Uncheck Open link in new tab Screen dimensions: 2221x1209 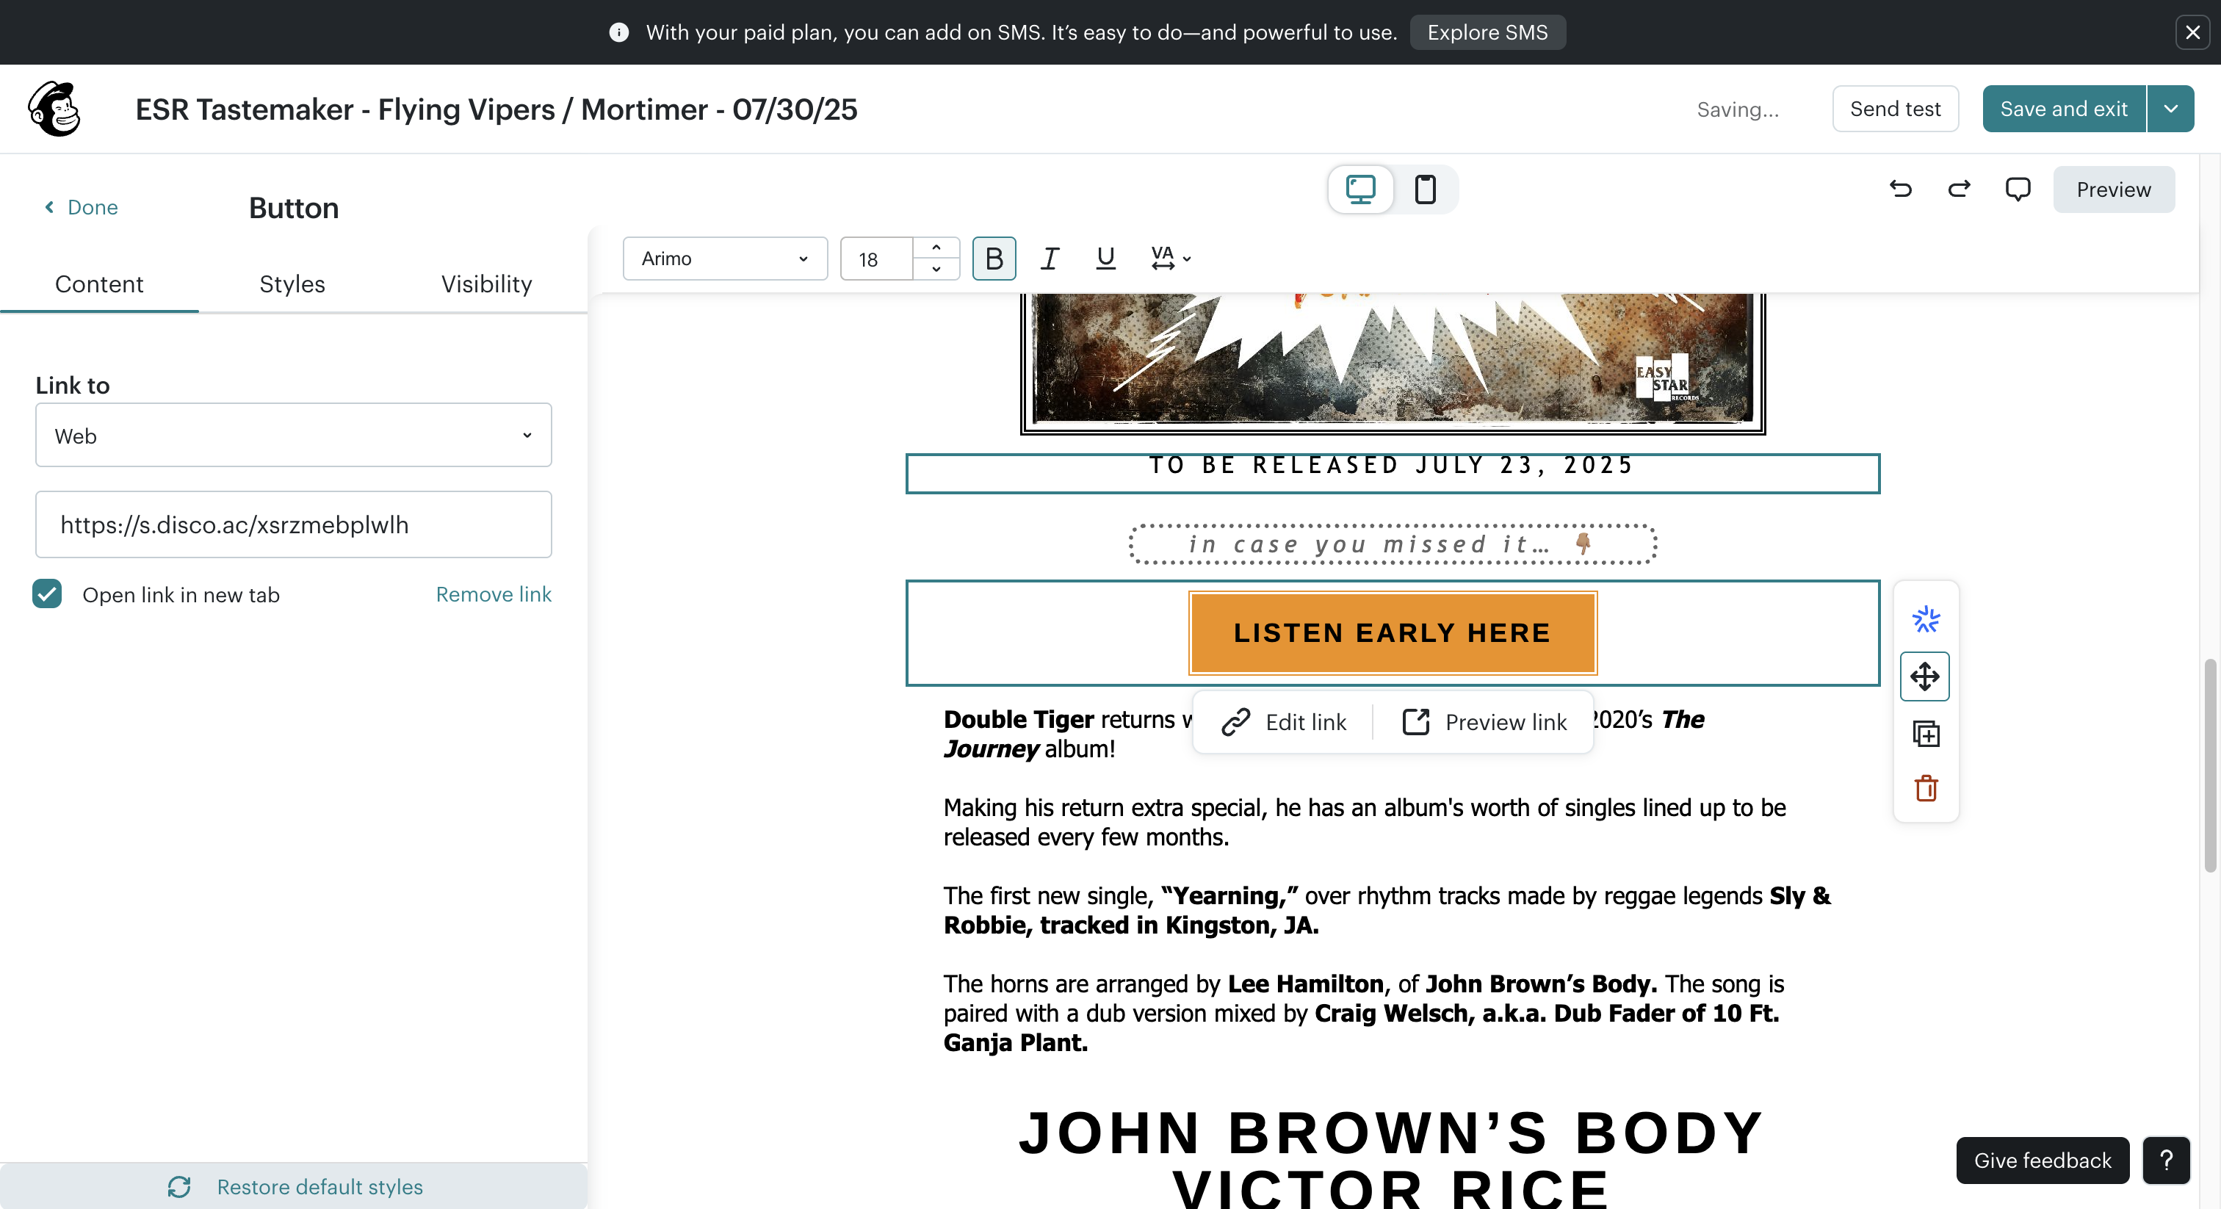[48, 594]
